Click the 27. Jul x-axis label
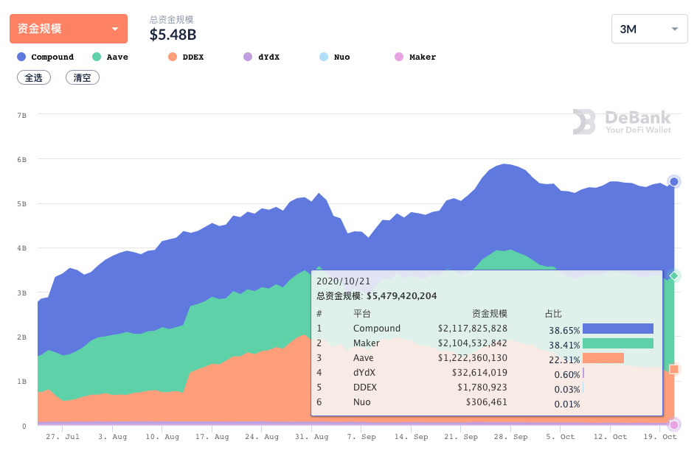 click(x=63, y=437)
